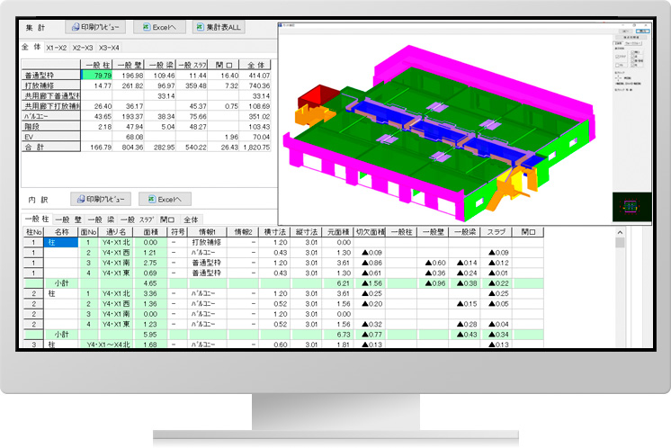Click the 符号 column header
Viewport: 671px width, 448px height.
177,232
